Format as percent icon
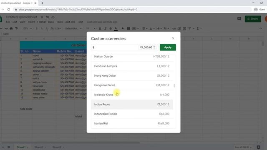Image resolution: width=267 pixels, height=150 pixels. point(42,29)
